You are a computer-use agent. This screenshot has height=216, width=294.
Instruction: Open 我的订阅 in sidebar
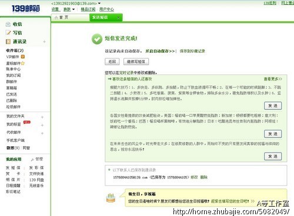click(x=13, y=75)
